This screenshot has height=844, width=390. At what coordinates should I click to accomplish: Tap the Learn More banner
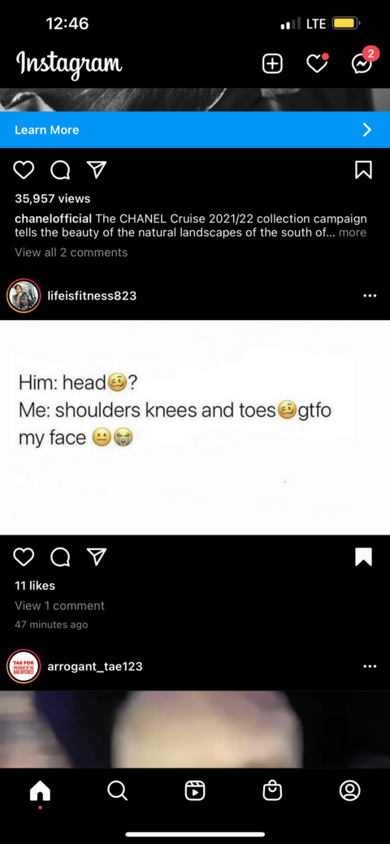(x=195, y=130)
